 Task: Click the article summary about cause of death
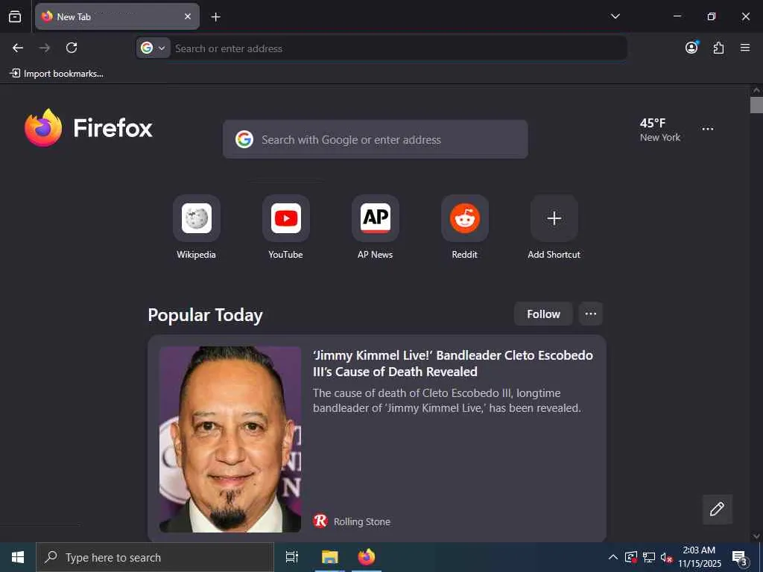[447, 400]
